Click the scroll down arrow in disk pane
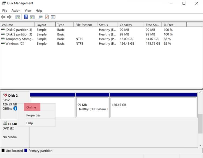The image size is (203, 158). point(200,145)
